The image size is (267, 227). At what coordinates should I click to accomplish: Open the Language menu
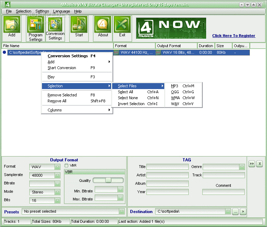62,12
